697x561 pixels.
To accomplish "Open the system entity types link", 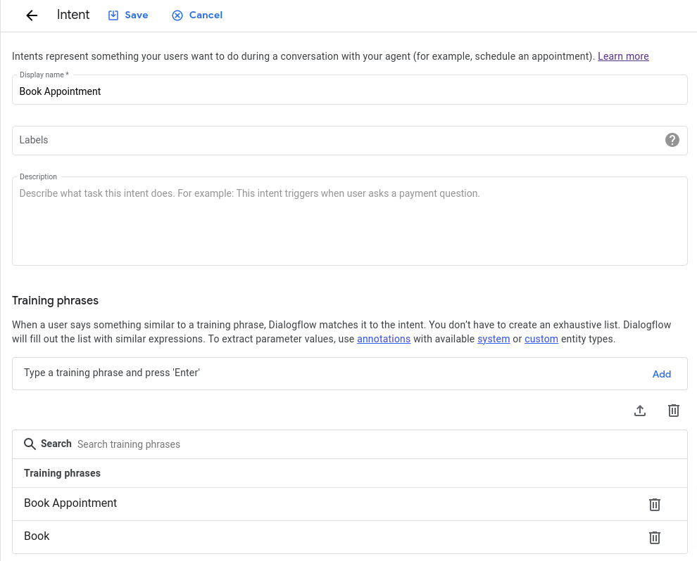I will [x=494, y=339].
